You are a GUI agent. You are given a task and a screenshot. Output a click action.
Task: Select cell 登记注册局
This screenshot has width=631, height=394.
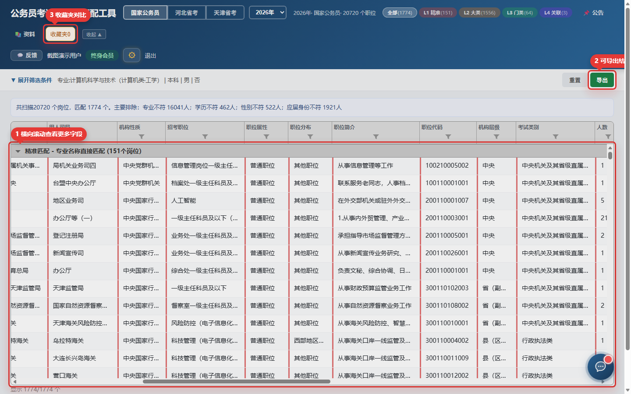click(x=82, y=236)
